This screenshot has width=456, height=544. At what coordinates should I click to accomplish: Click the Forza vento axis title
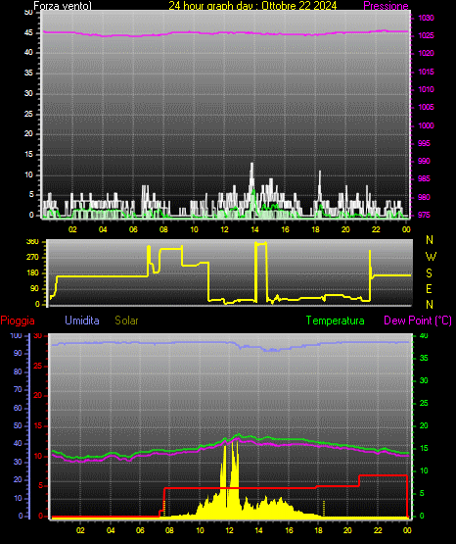[63, 6]
